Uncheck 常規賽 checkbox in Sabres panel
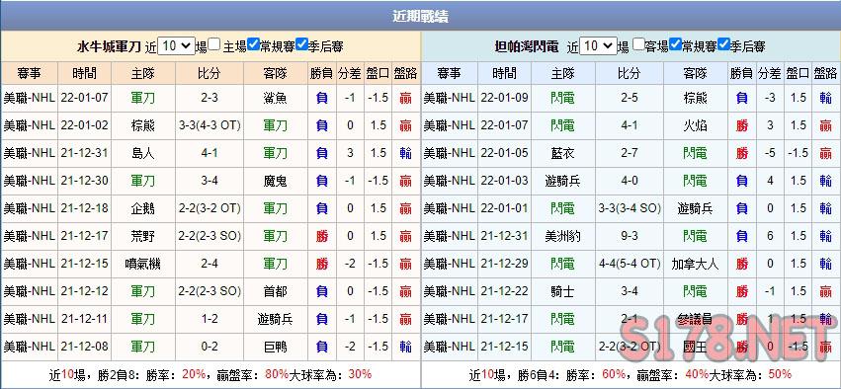 point(254,44)
